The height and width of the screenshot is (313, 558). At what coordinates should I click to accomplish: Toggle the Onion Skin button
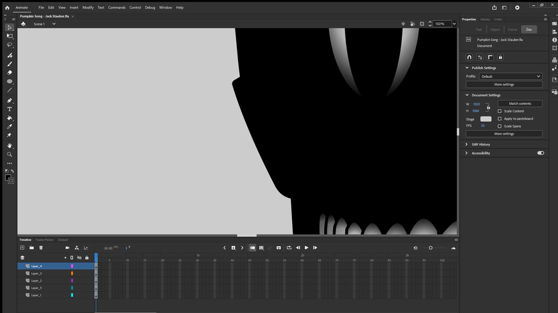pos(252,247)
